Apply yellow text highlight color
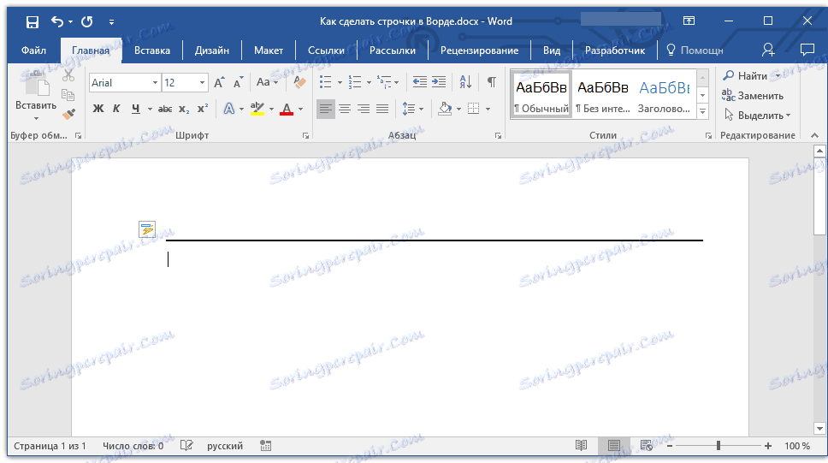Screen dimensions: 828x463 tap(257, 109)
